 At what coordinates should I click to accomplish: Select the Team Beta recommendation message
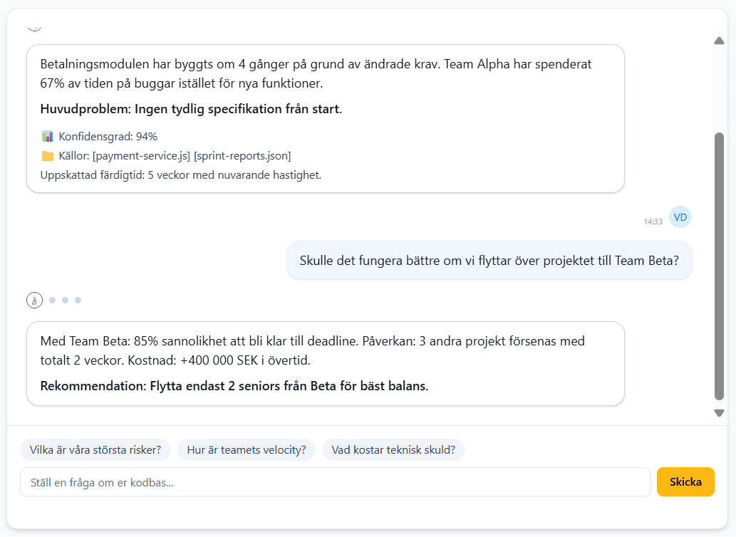point(325,363)
